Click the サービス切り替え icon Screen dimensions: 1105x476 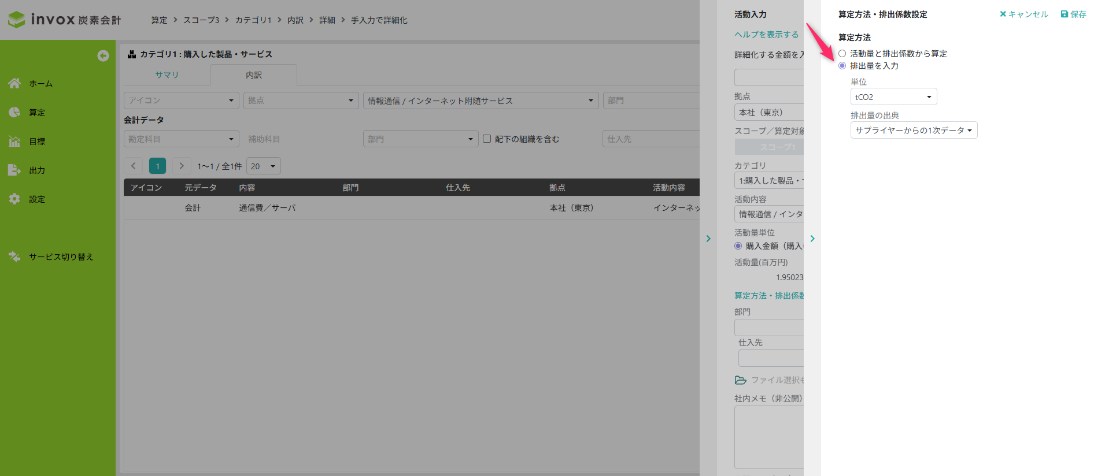(x=14, y=256)
